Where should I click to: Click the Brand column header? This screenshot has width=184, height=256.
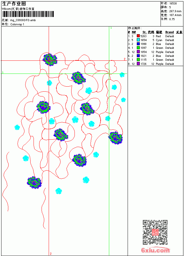(x=169, y=32)
